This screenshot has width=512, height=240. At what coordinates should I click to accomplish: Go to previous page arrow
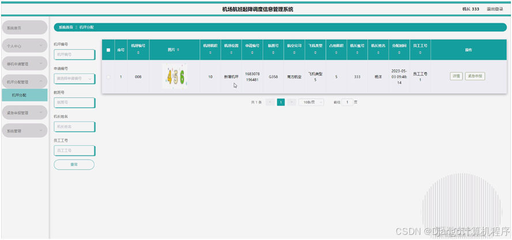270,102
